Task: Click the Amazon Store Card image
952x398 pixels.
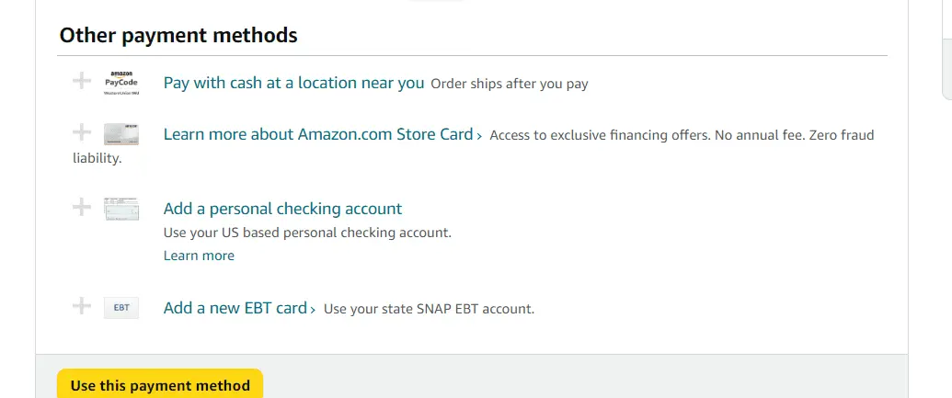Action: click(121, 134)
